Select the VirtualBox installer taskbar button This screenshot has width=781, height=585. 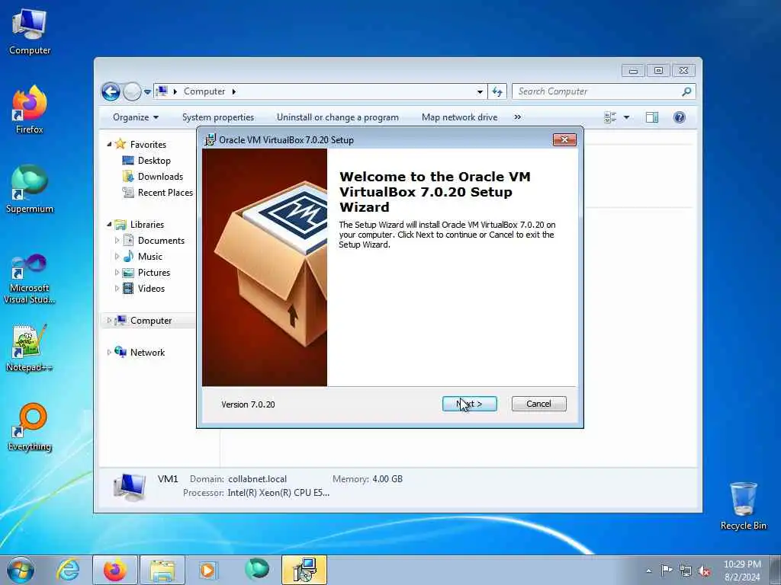click(304, 570)
